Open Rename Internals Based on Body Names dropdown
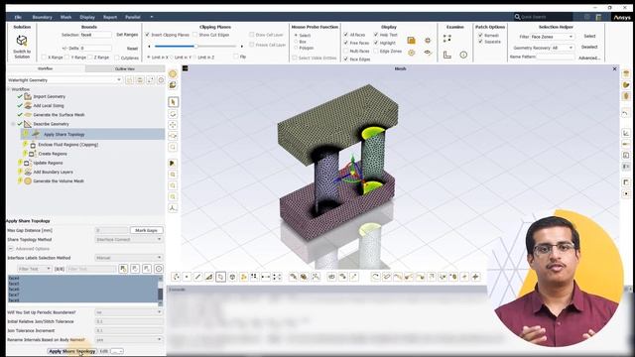The height and width of the screenshot is (357, 635). 129,340
